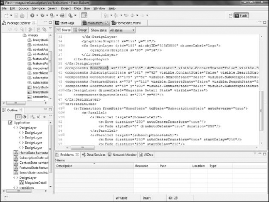
Task: Toggle Source view mode
Action: [x=64, y=30]
